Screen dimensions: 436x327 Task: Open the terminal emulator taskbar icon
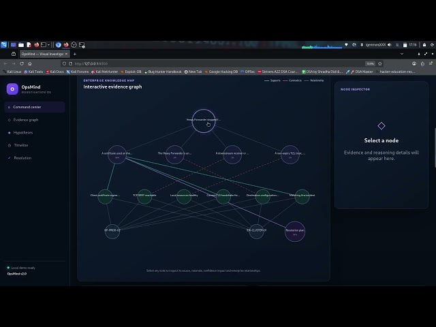pos(44,45)
